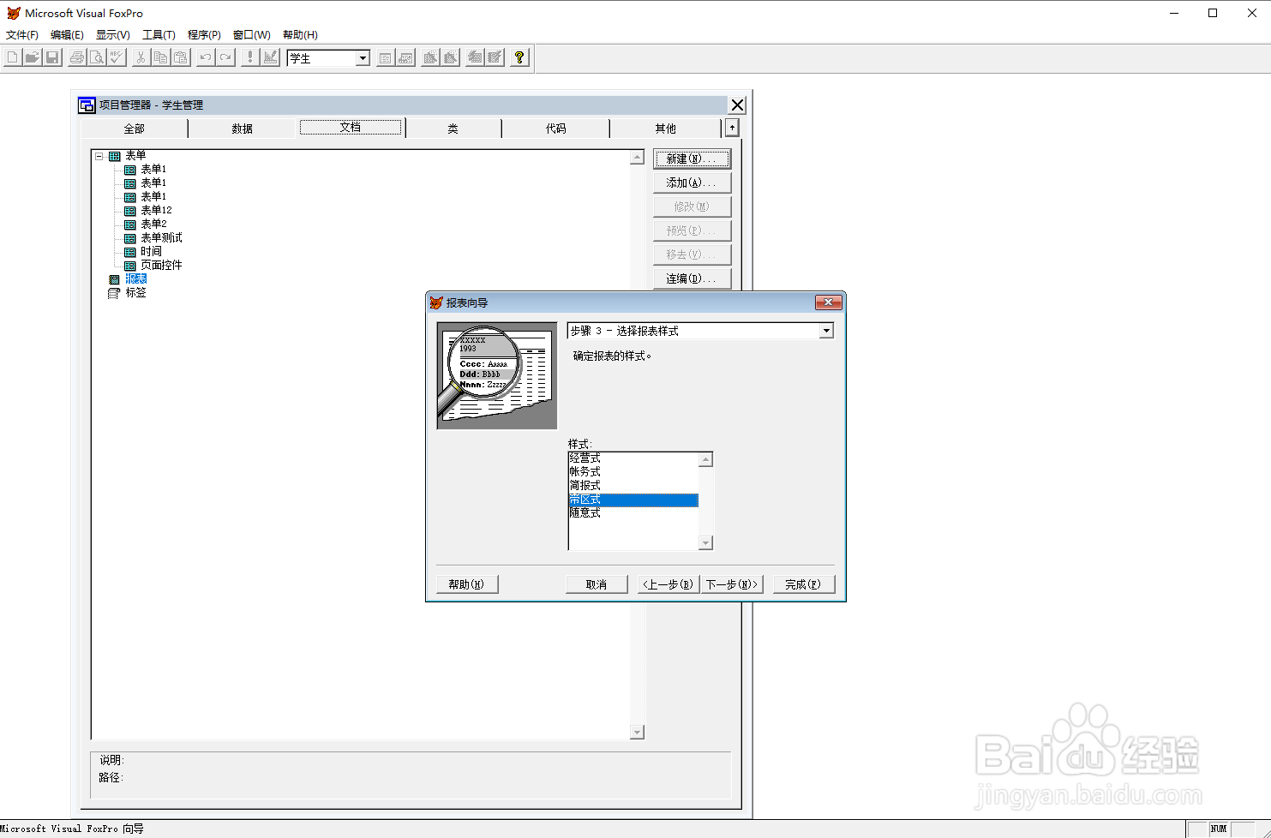
Task: Click the Spelling check toolbar icon
Action: click(x=117, y=57)
